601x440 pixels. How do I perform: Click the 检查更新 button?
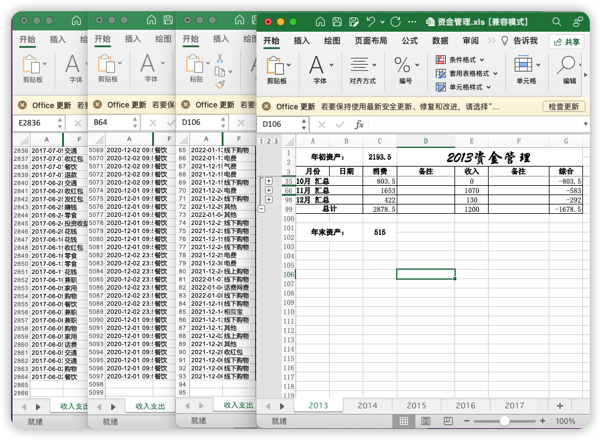point(564,107)
